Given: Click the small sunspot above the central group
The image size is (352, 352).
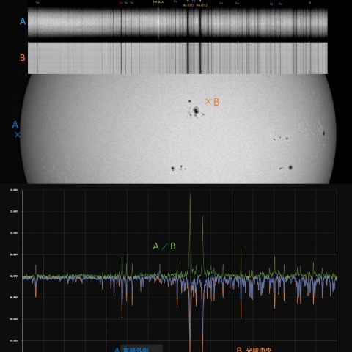Looking at the screenshot, I should (x=189, y=100).
